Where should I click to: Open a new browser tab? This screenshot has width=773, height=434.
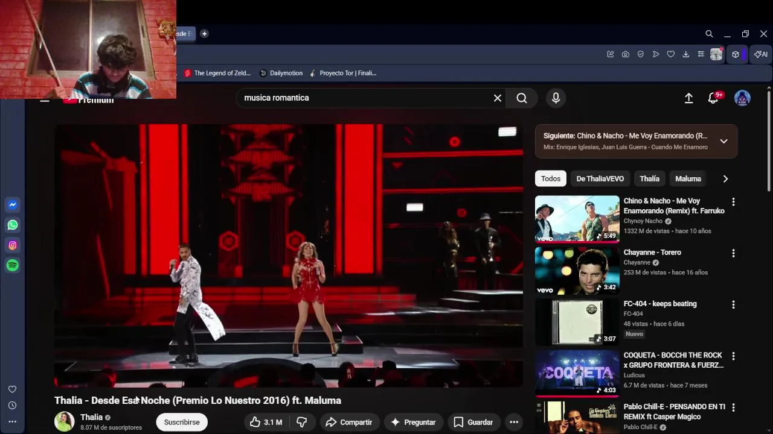[x=204, y=34]
